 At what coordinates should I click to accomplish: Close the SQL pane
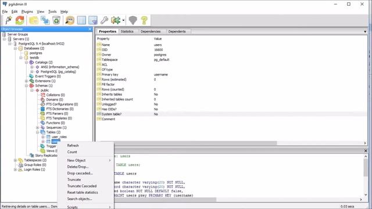(366, 151)
